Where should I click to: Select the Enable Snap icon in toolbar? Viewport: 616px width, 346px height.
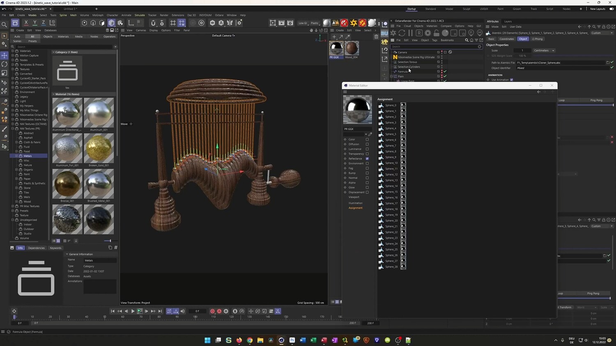pyautogui.click(x=153, y=23)
